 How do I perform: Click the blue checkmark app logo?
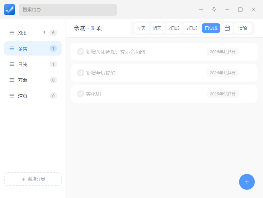pyautogui.click(x=10, y=10)
